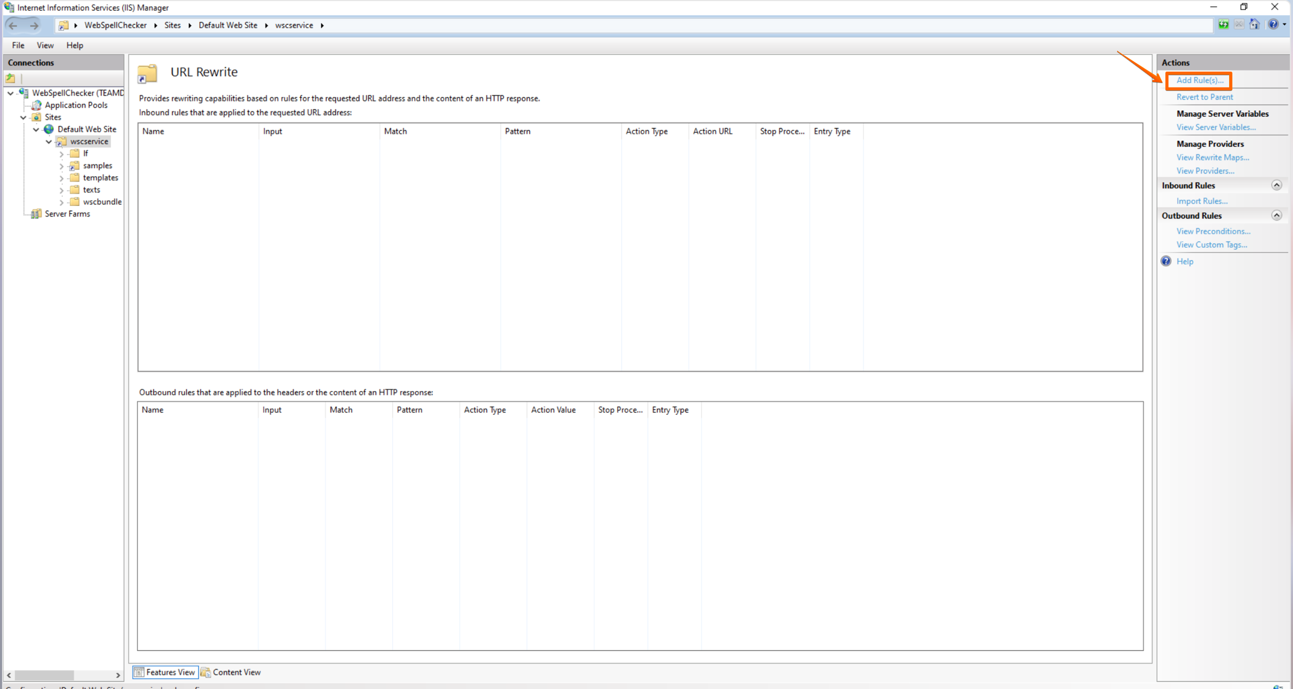Expand the wscbundle folder node
This screenshot has height=689, width=1293.
tap(62, 202)
